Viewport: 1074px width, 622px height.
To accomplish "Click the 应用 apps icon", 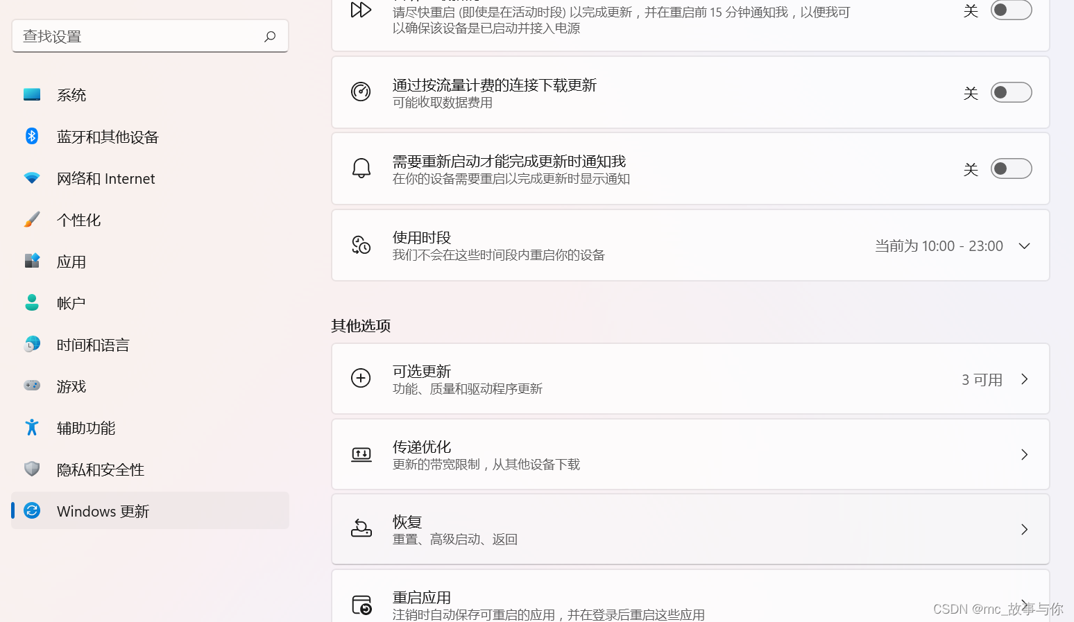I will point(32,261).
